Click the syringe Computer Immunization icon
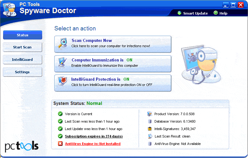The height and width of the screenshot is (158, 248). (61, 63)
